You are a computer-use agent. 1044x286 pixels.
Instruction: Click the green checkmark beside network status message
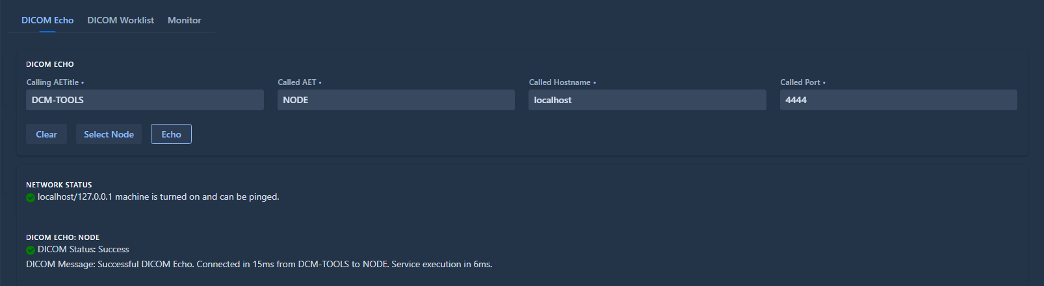click(31, 198)
